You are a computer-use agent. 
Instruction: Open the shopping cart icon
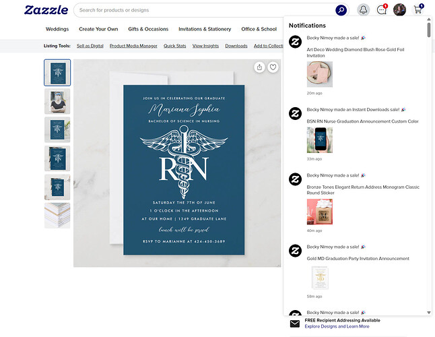[x=418, y=9]
